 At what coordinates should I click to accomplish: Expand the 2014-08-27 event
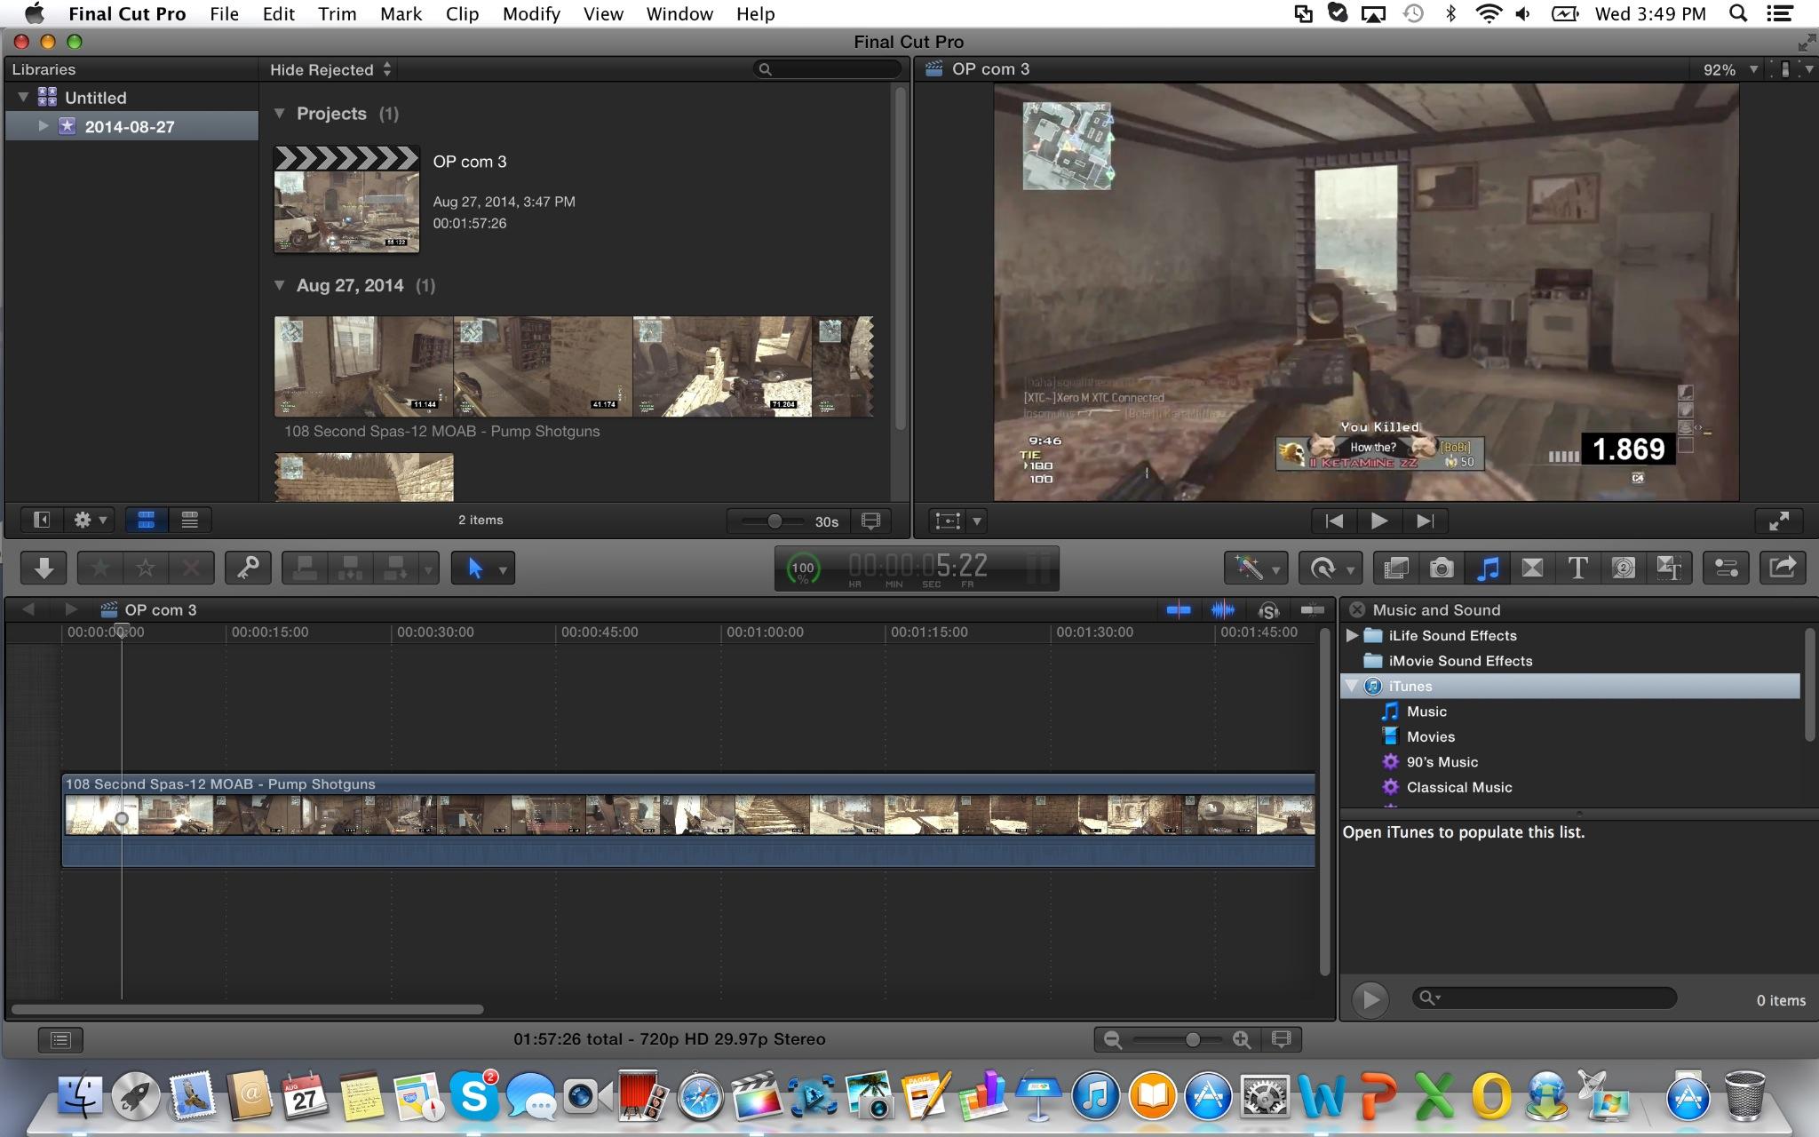43,126
